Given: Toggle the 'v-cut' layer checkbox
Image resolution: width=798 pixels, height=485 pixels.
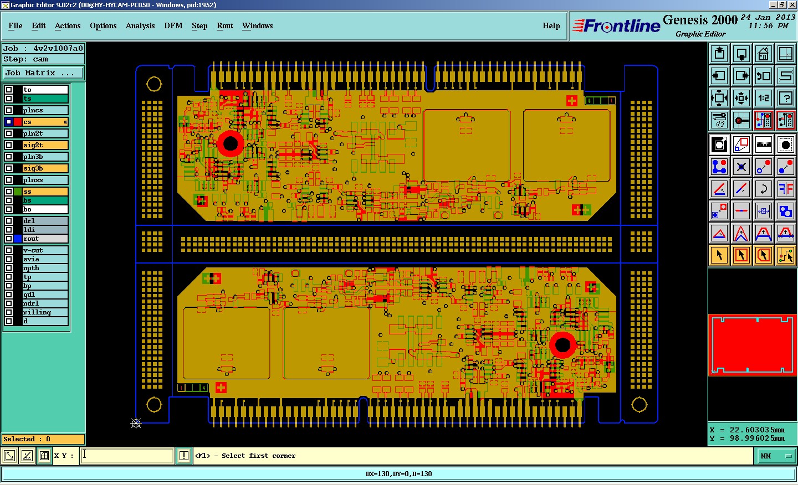Looking at the screenshot, I should 9,250.
